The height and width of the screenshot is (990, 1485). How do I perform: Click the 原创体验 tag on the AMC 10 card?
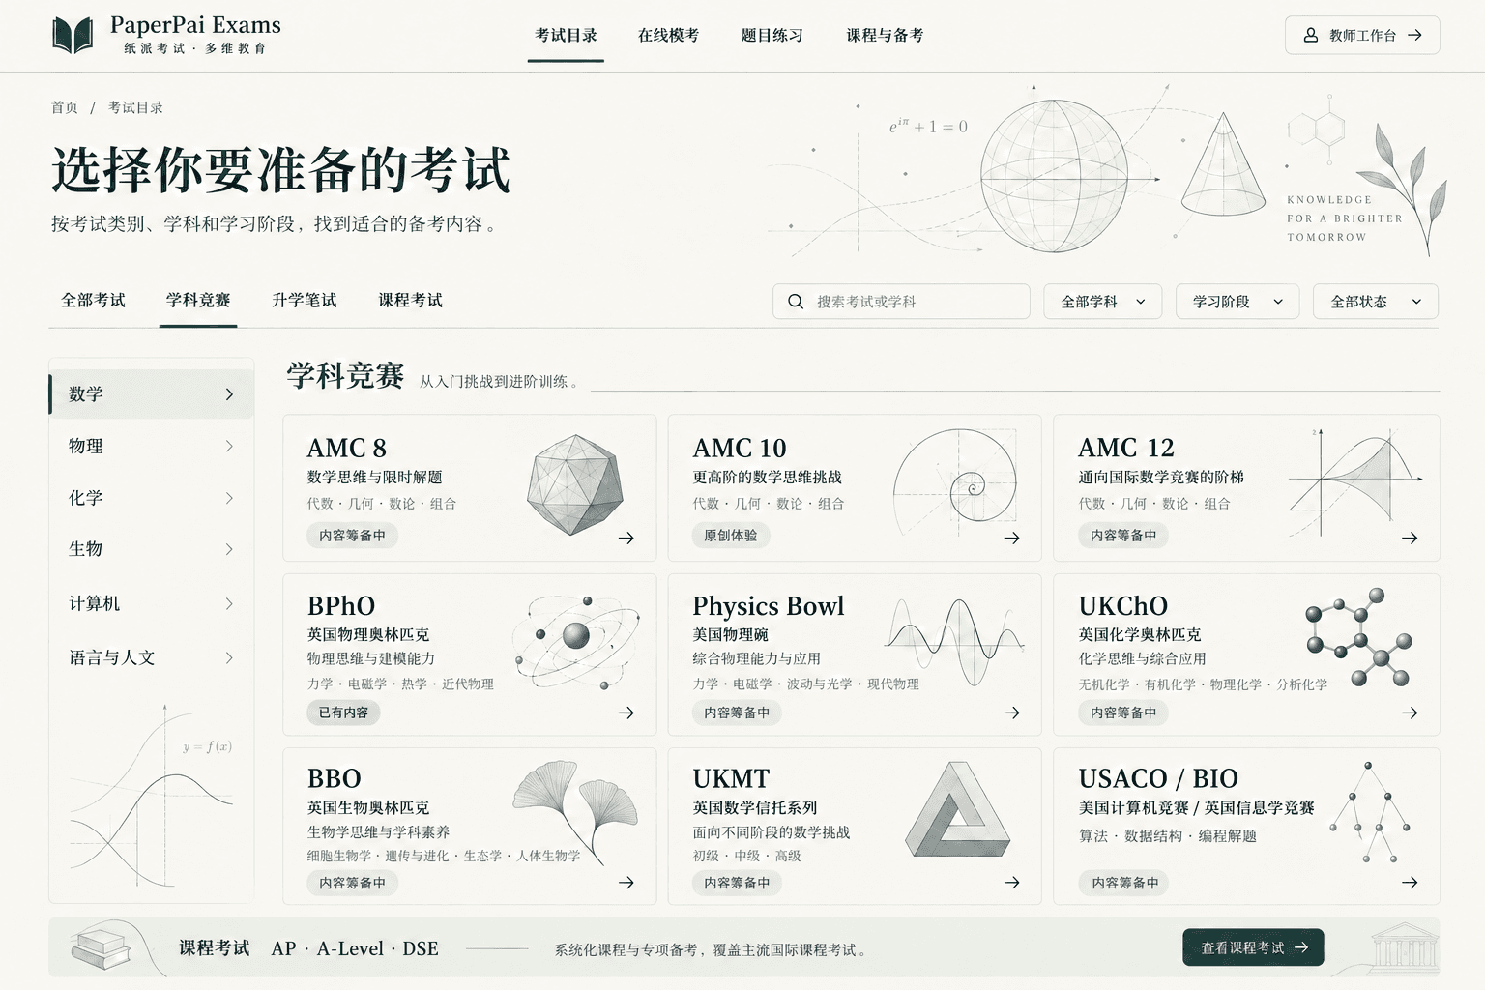click(x=731, y=535)
